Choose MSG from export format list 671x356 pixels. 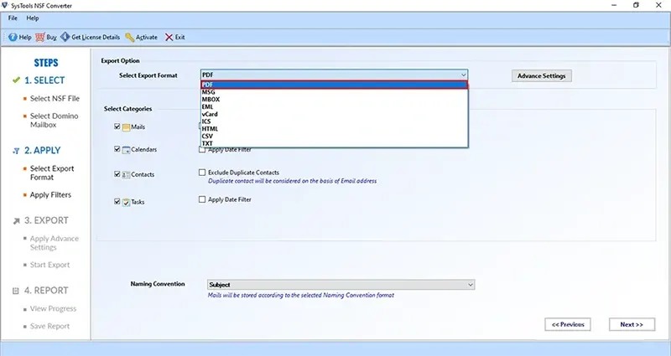(334, 92)
